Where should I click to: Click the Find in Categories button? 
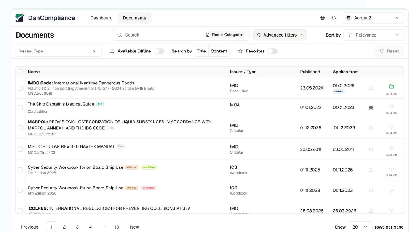pos(225,35)
